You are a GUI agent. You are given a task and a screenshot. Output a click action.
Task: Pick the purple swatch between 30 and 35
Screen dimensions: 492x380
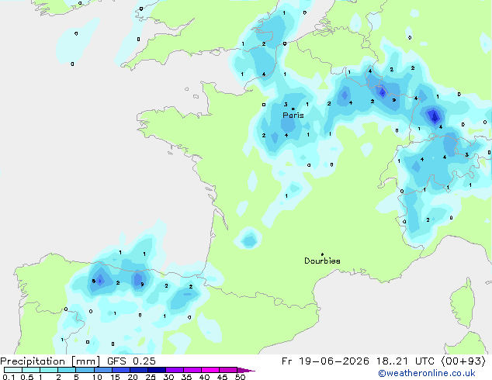(x=175, y=370)
